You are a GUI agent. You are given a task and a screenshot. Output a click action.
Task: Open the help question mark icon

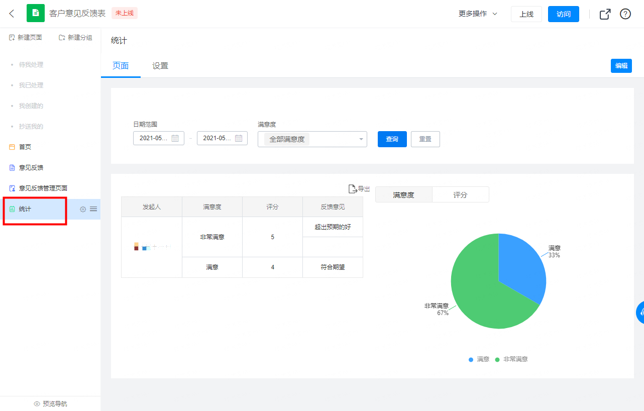[625, 14]
